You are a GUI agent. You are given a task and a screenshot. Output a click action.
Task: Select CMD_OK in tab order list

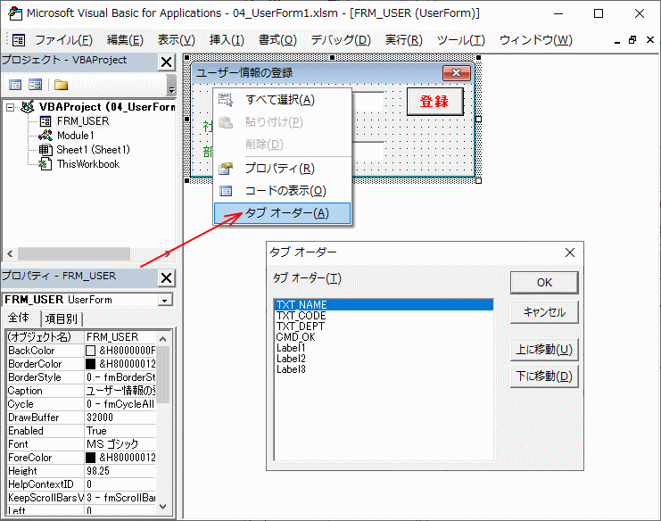384,337
